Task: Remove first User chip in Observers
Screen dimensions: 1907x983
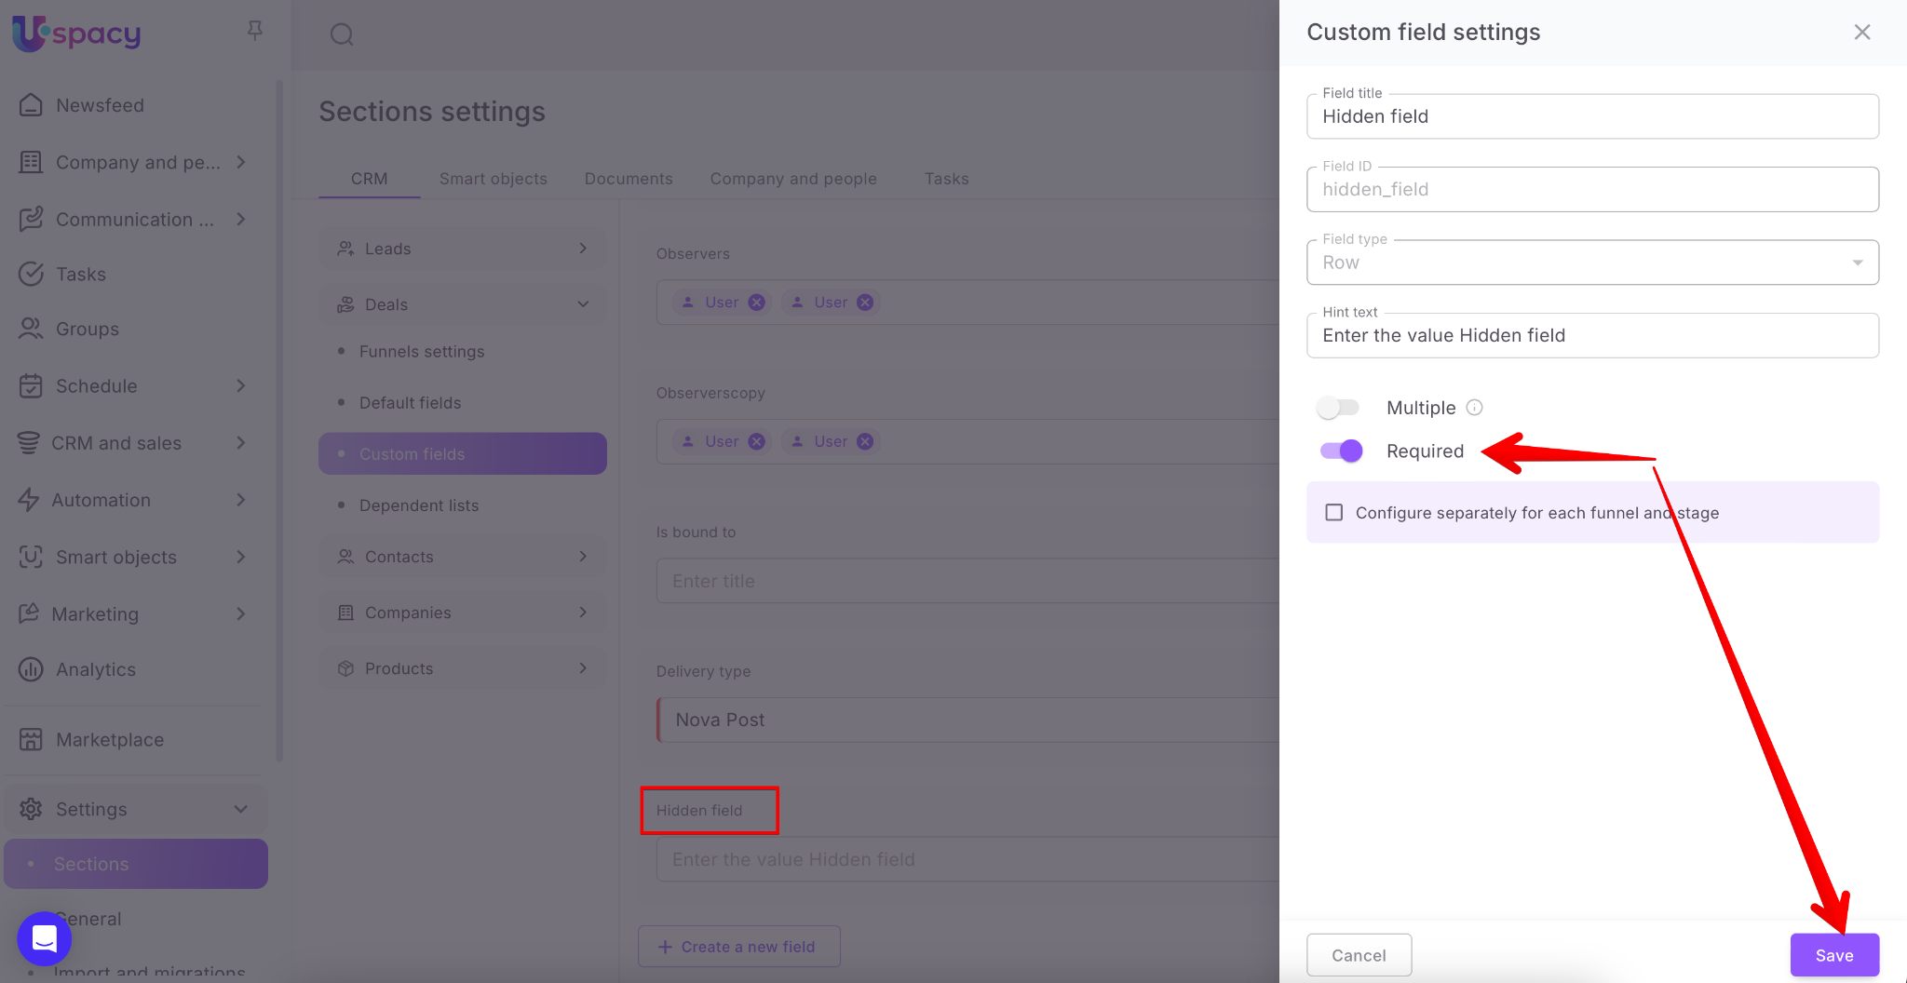Action: point(757,303)
